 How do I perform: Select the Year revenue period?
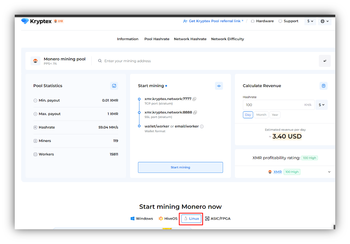coord(275,115)
